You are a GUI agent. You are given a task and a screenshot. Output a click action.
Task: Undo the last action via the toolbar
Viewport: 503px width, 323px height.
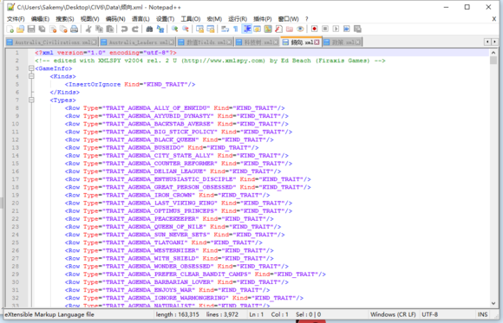[124, 29]
